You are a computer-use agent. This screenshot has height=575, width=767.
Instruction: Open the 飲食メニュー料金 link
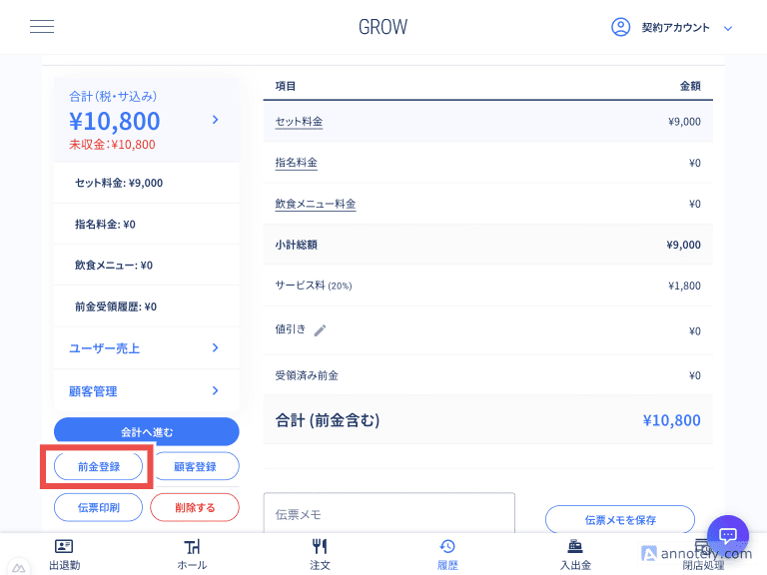pyautogui.click(x=316, y=204)
